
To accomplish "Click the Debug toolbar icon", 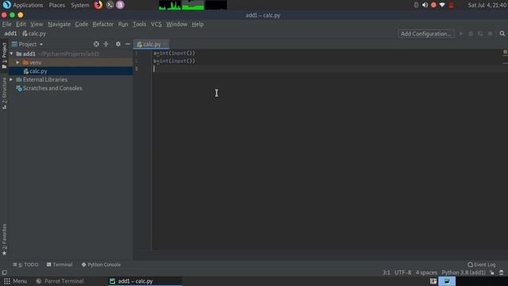I will click(471, 33).
